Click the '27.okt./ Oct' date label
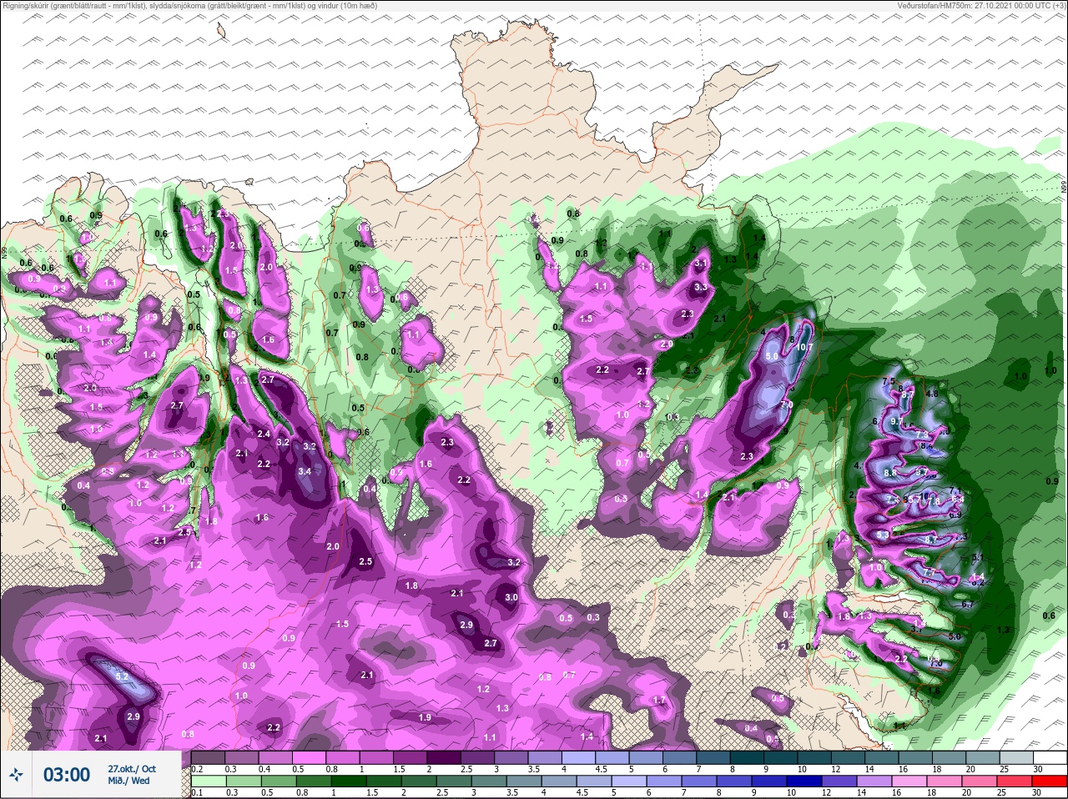The height and width of the screenshot is (799, 1068). [132, 769]
